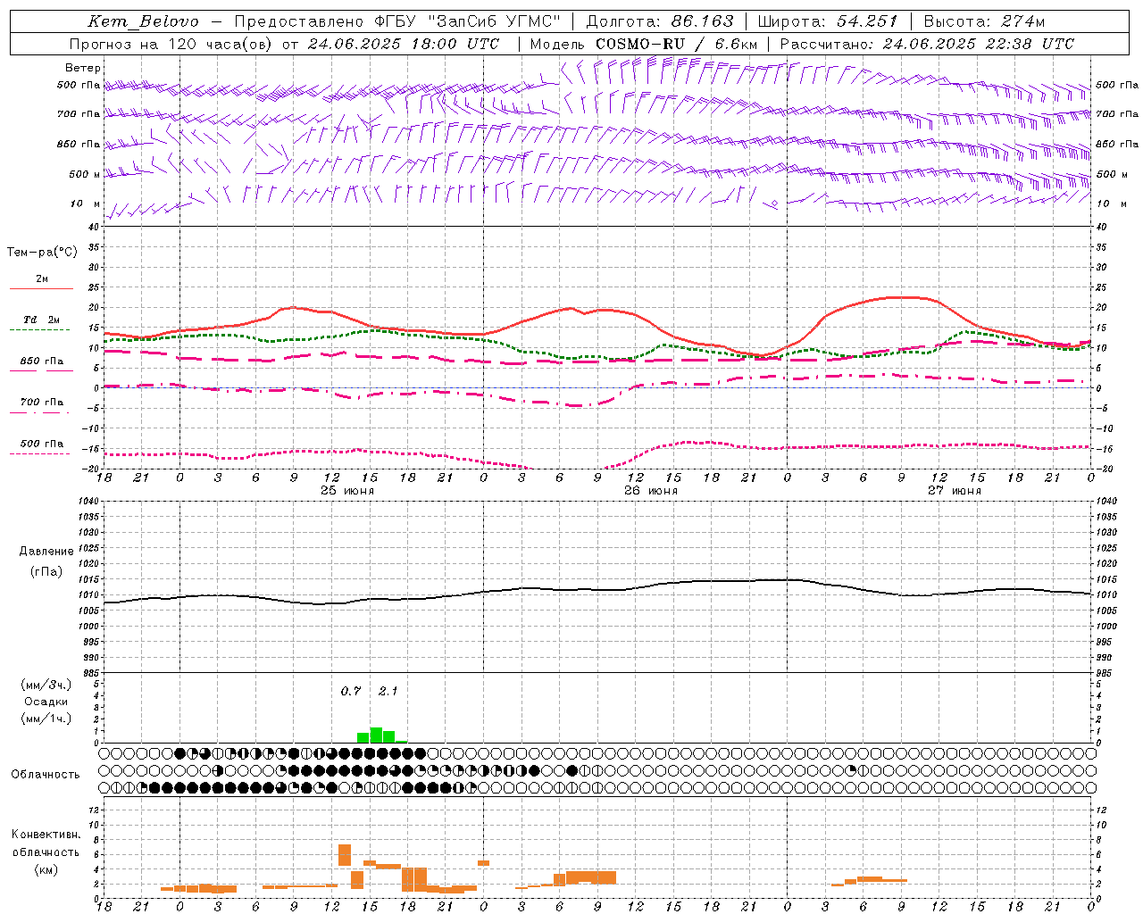Click the dashed line sample under Td 2м
Image resolution: width=1143 pixels, height=914 pixels.
point(40,330)
